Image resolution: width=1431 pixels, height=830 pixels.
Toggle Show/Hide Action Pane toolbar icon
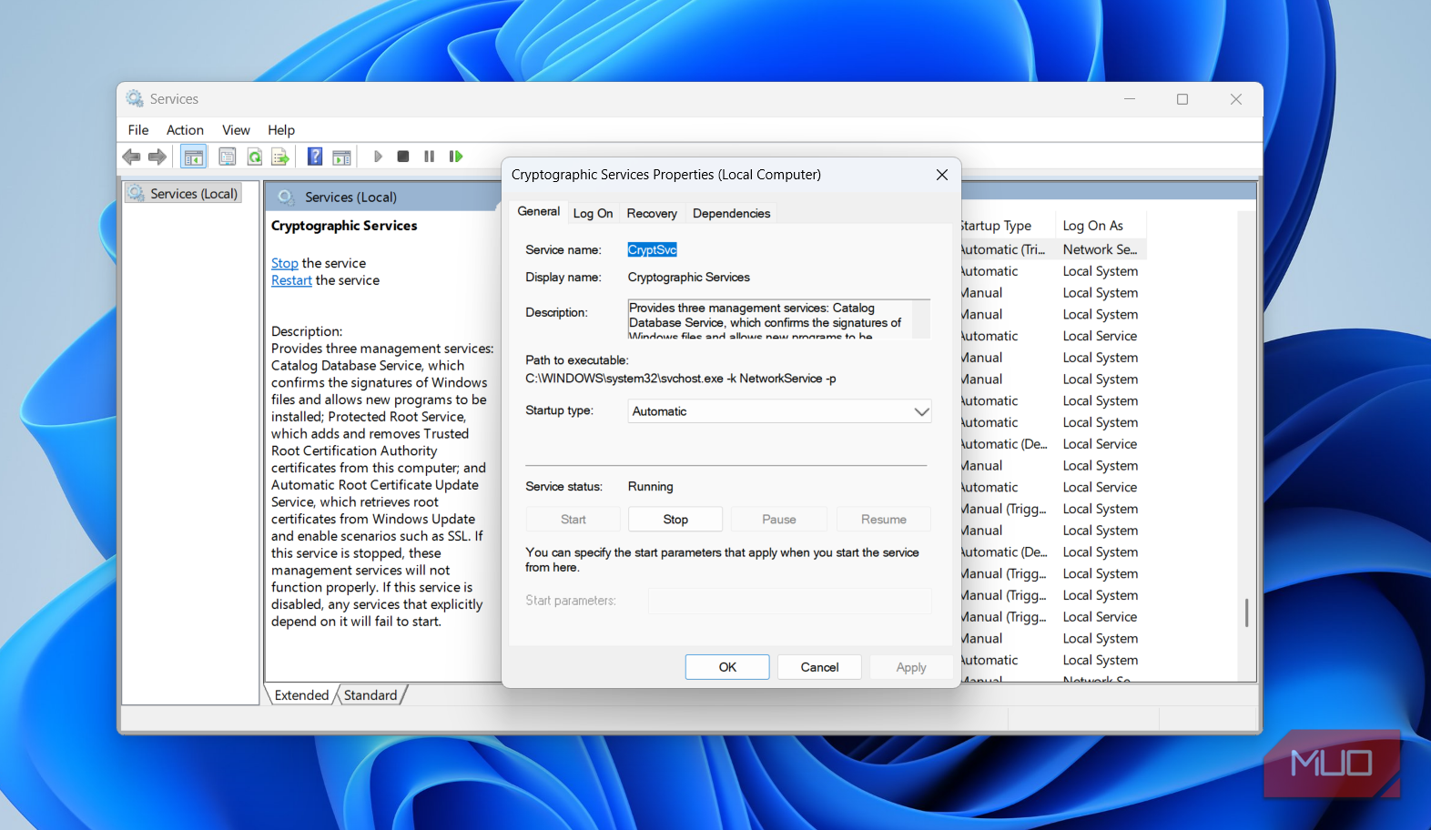point(341,157)
